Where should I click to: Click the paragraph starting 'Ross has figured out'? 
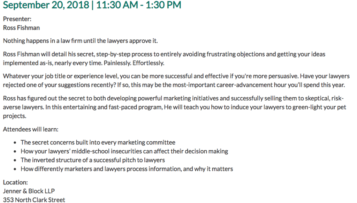(174, 107)
